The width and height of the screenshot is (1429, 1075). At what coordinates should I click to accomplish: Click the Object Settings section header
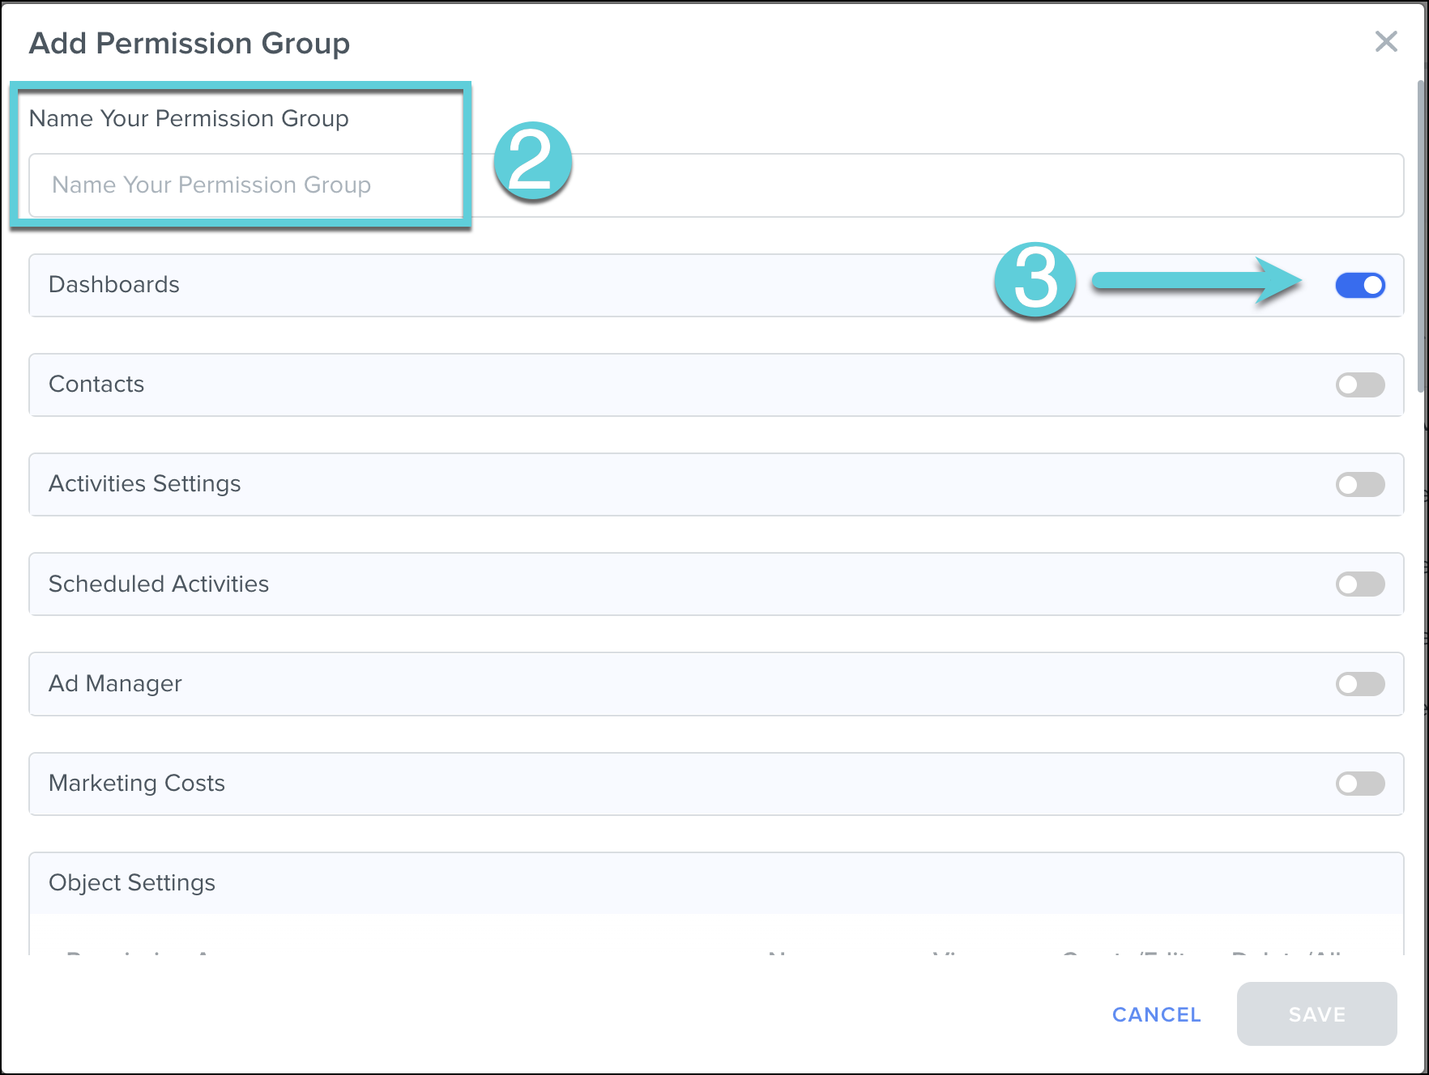(132, 882)
